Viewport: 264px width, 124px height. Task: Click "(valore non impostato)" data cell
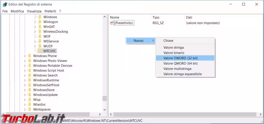[203, 23]
